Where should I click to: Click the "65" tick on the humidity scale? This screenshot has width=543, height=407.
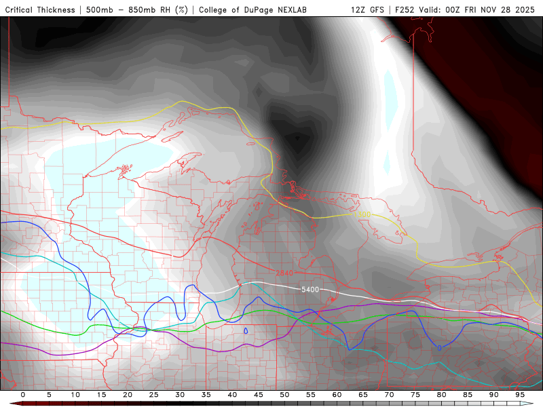363,395
